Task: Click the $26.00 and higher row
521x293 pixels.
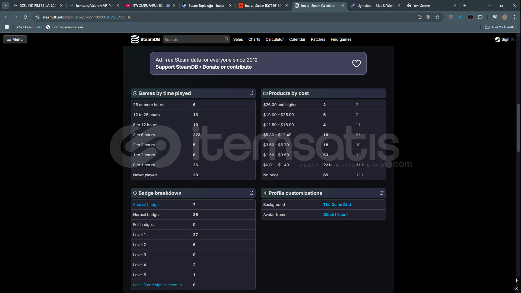Action: pos(323,105)
